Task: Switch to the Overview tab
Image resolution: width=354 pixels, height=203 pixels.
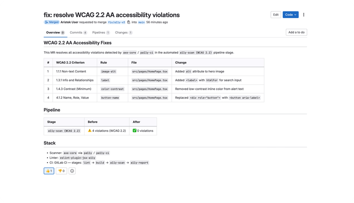Action: click(55, 32)
